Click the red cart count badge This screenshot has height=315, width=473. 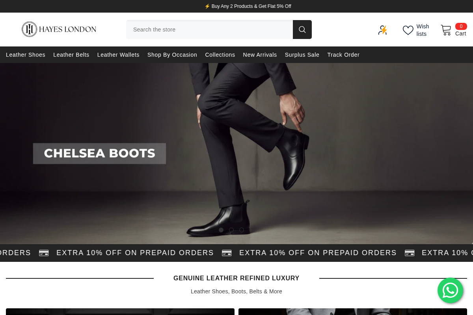click(461, 26)
